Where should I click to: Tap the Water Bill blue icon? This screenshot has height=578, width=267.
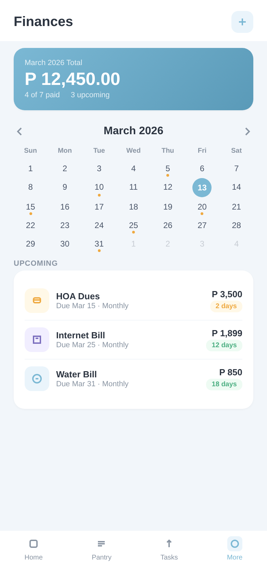(37, 379)
